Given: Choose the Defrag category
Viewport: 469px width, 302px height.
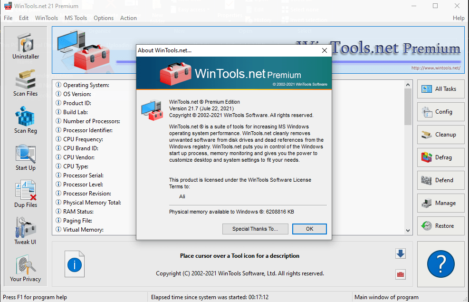Looking at the screenshot, I should 440,157.
